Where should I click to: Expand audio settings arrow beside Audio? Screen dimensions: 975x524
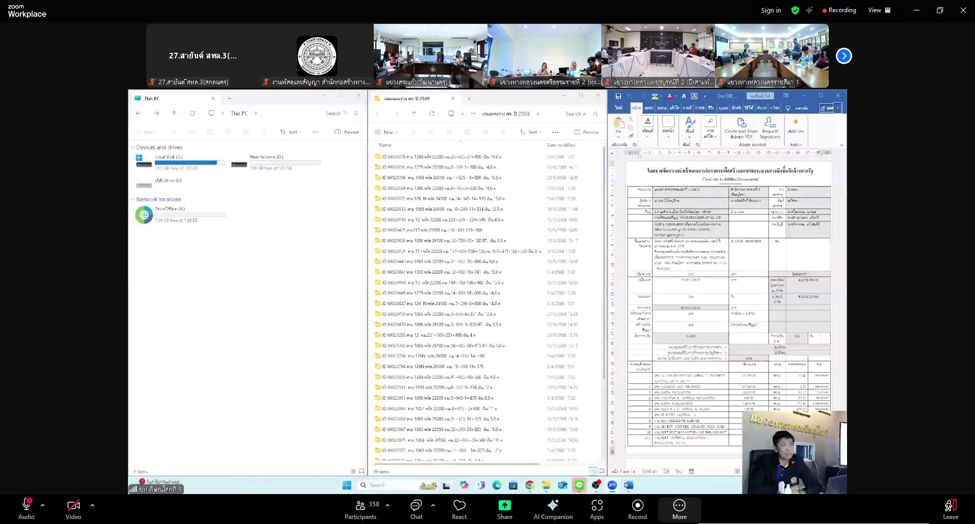(43, 505)
